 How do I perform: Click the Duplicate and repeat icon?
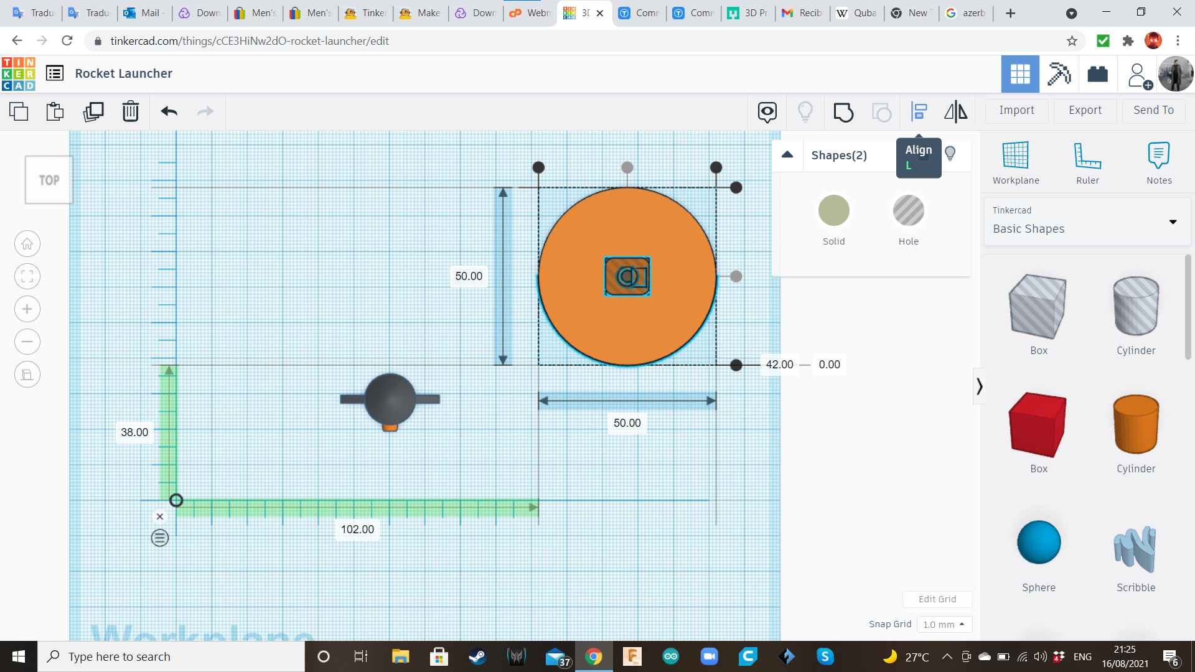(93, 112)
